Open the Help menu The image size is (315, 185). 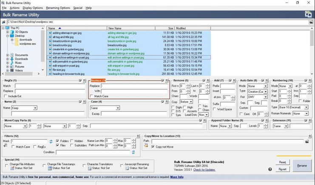point(88,8)
